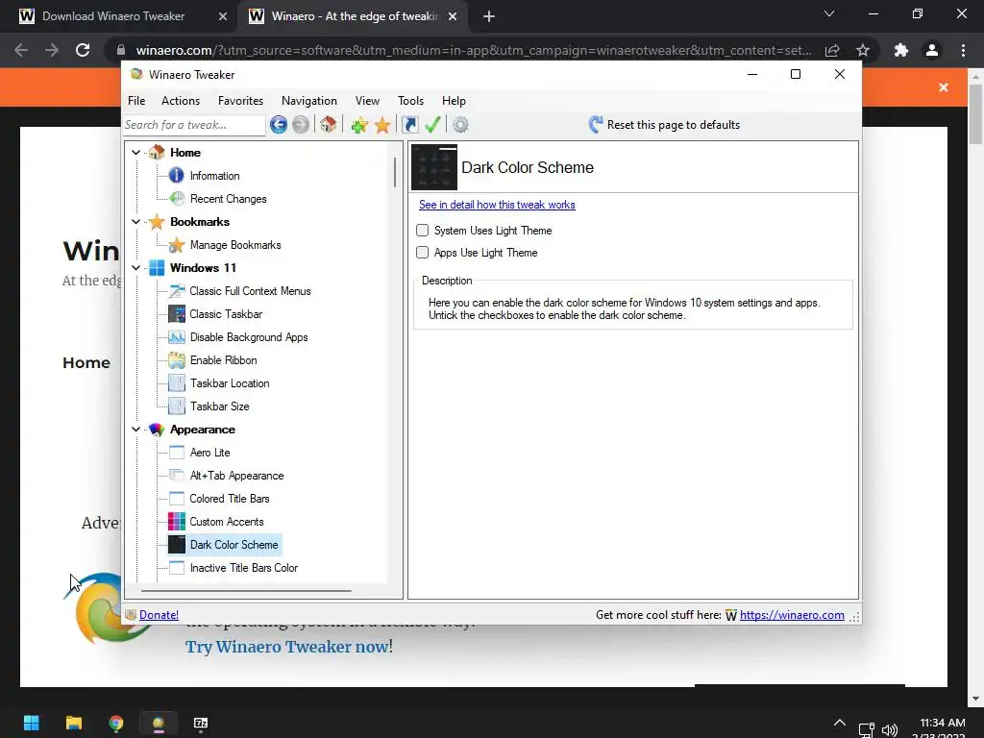The width and height of the screenshot is (984, 738).
Task: Select Taskbar Location tree item
Action: 230,383
